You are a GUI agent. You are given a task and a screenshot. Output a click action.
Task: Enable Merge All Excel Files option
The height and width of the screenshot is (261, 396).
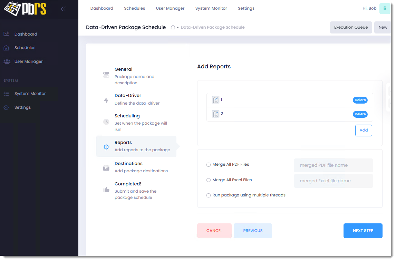(209, 180)
